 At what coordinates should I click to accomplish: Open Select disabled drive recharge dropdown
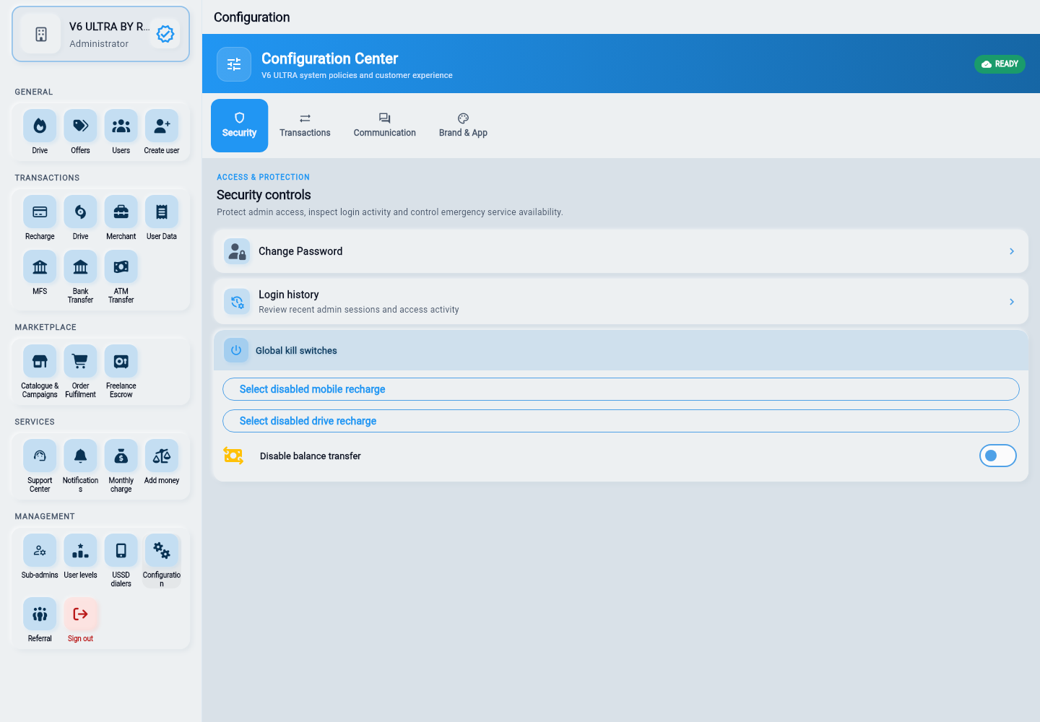(620, 421)
